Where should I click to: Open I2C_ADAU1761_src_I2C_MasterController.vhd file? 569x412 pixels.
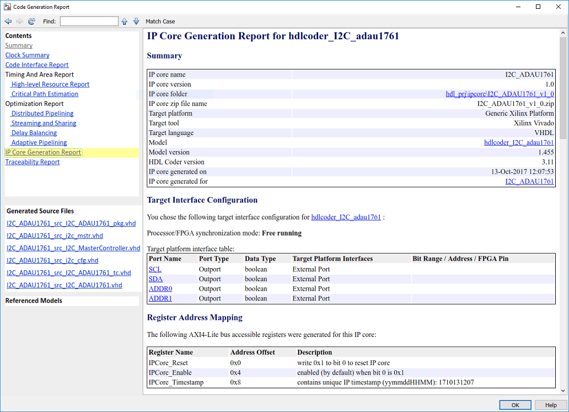click(x=73, y=248)
